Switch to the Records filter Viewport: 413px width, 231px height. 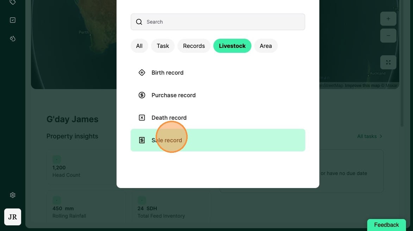pos(194,46)
